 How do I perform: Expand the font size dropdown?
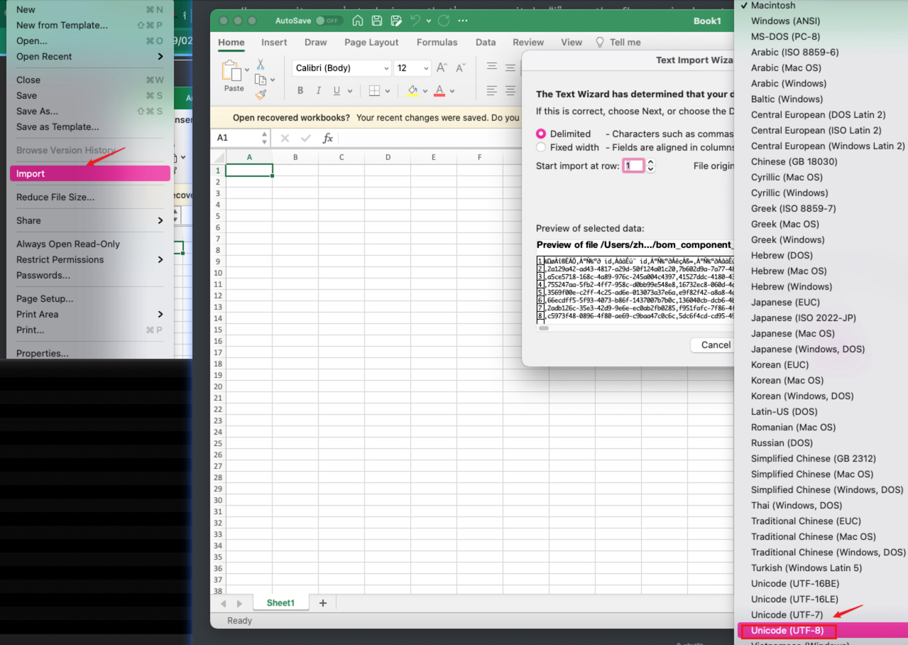pos(426,67)
